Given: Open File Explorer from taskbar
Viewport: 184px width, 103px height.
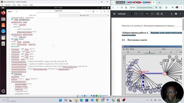Looking at the screenshot, I should 76,100.
